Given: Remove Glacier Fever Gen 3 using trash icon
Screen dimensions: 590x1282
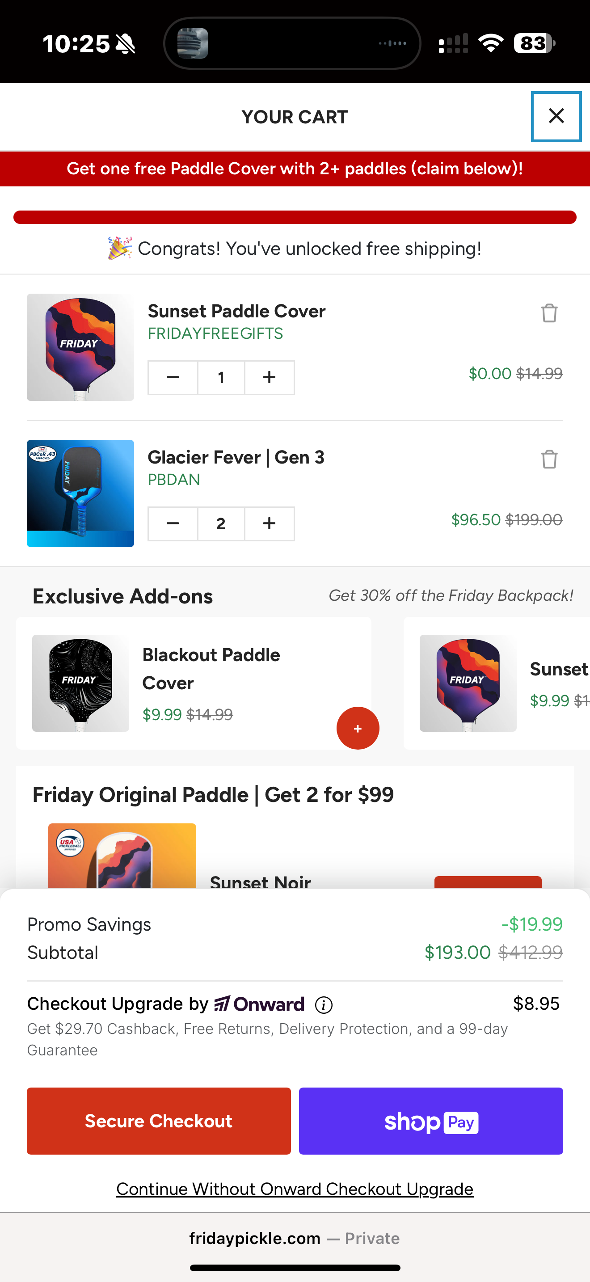Looking at the screenshot, I should click(549, 460).
